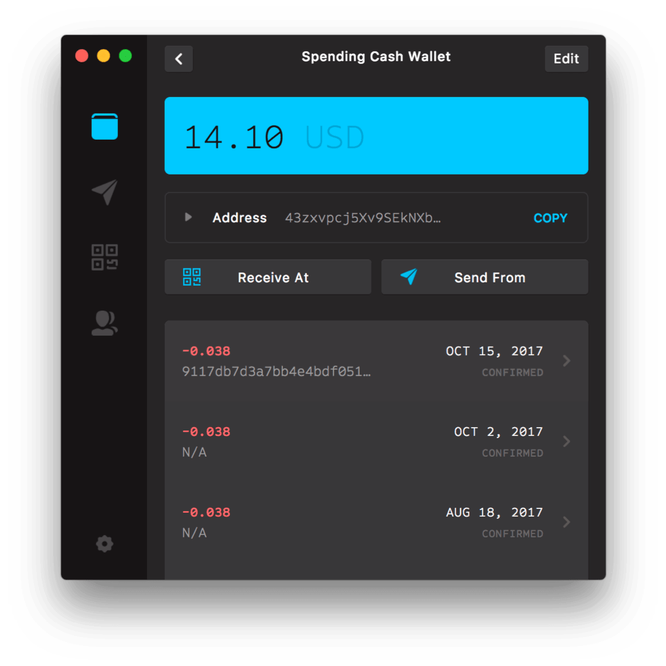
Task: Click the Edit button
Action: [x=566, y=58]
